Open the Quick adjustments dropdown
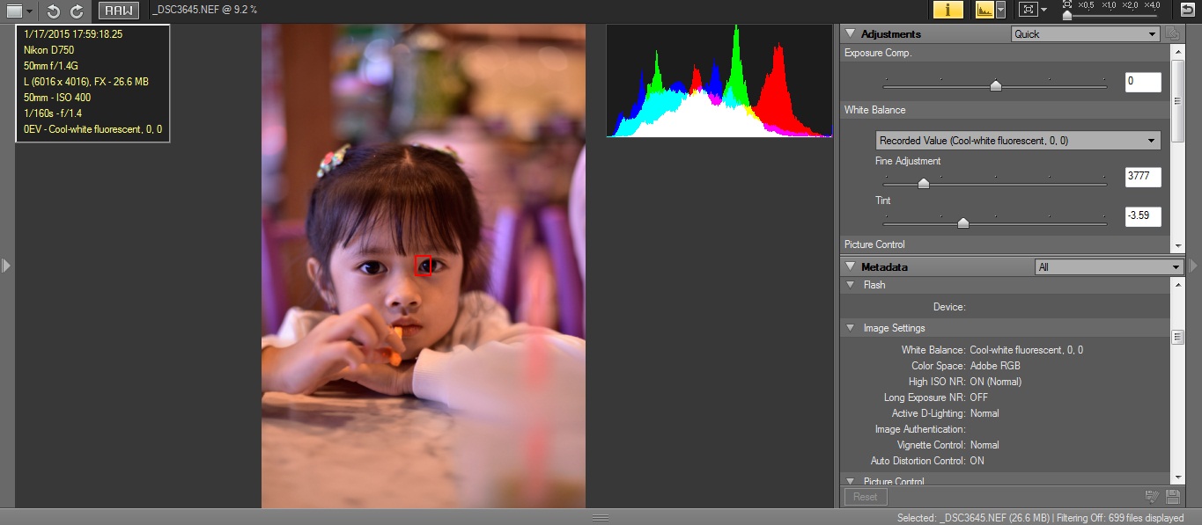This screenshot has width=1202, height=525. [1085, 34]
